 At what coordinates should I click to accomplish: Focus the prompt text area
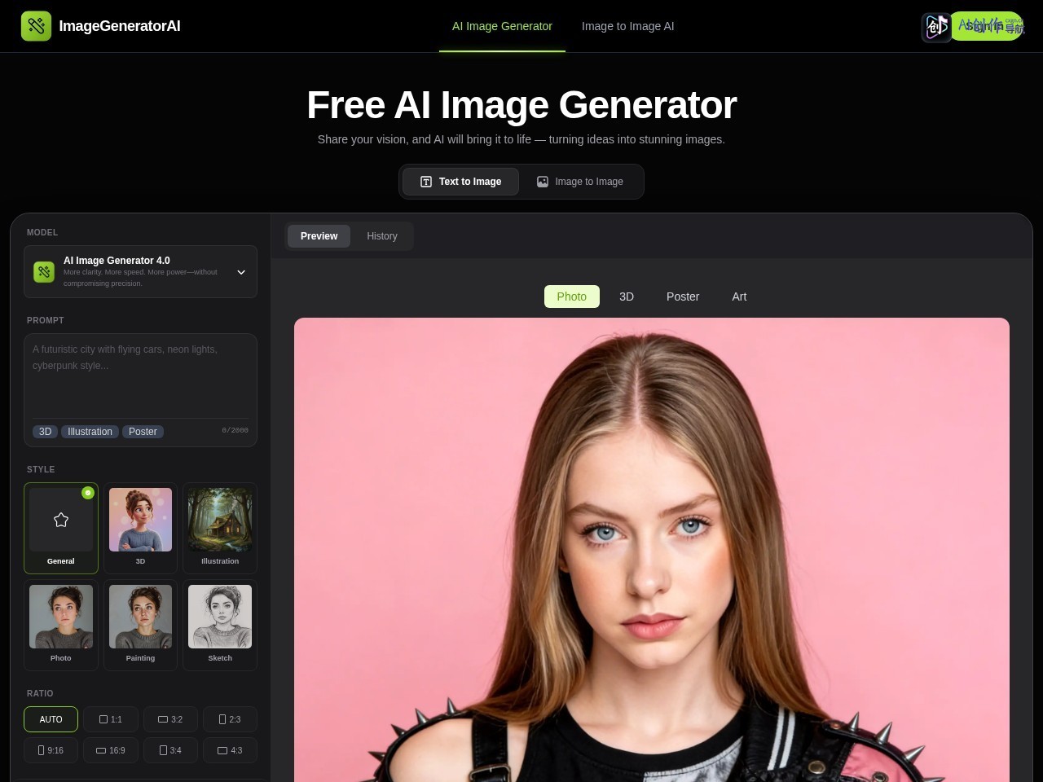(x=140, y=376)
